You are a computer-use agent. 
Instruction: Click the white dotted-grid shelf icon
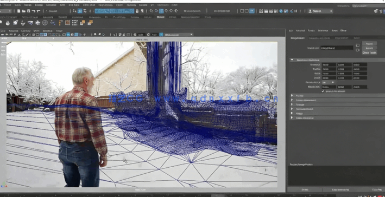[x=75, y=23]
